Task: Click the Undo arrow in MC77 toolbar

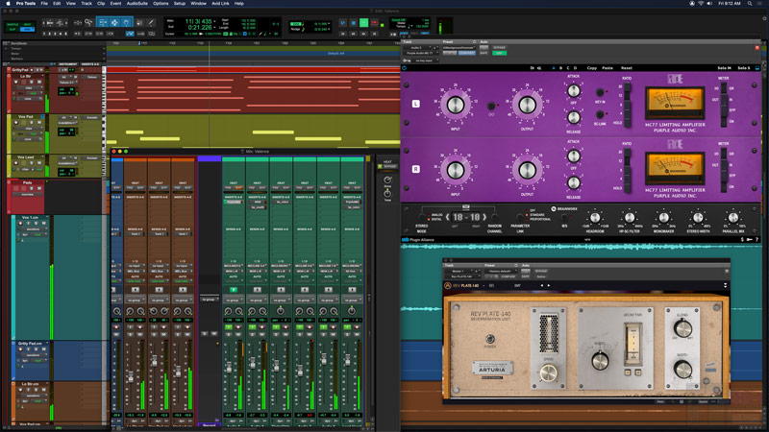Action: pyautogui.click(x=533, y=68)
